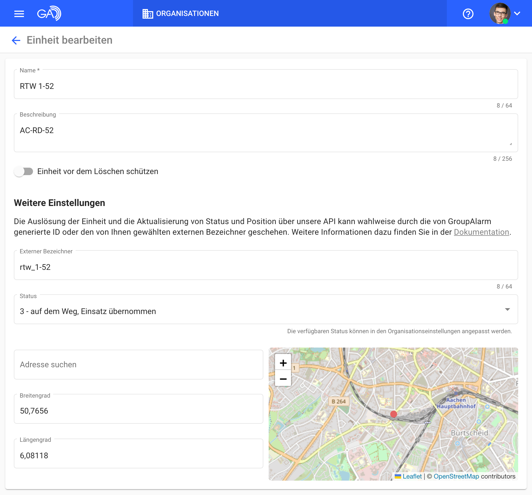Image resolution: width=532 pixels, height=495 pixels.
Task: Go back using the left arrow
Action: pyautogui.click(x=16, y=40)
